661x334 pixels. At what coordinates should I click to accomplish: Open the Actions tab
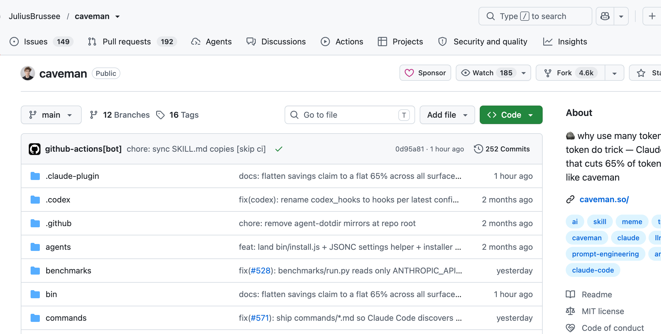pos(342,42)
